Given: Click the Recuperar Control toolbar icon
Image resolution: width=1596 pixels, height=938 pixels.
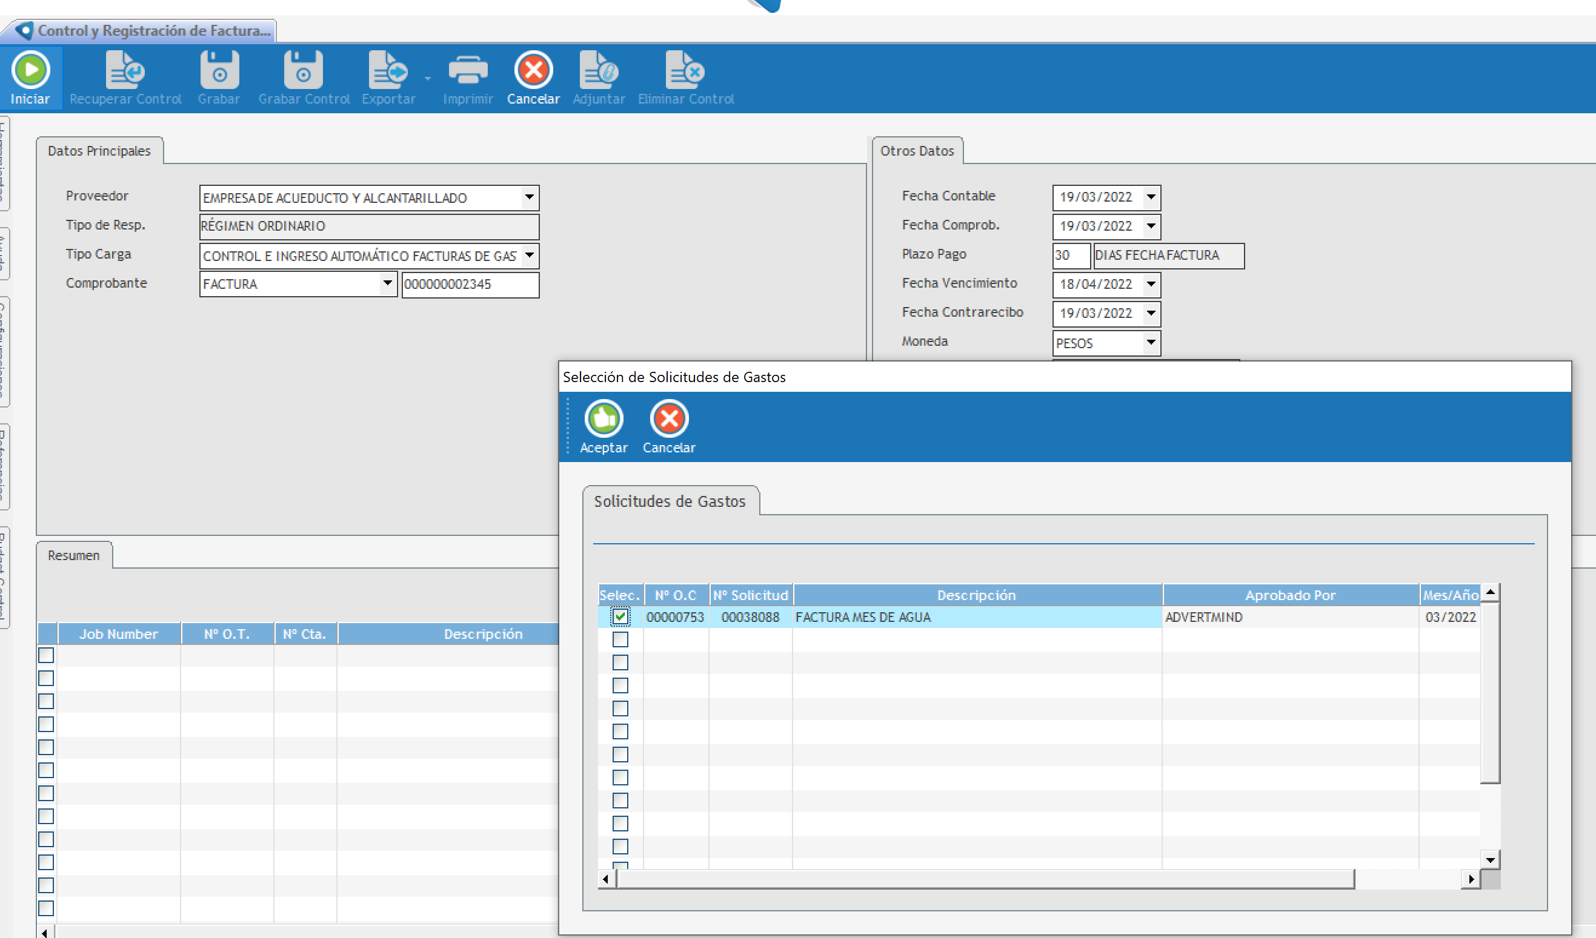Looking at the screenshot, I should click(125, 71).
